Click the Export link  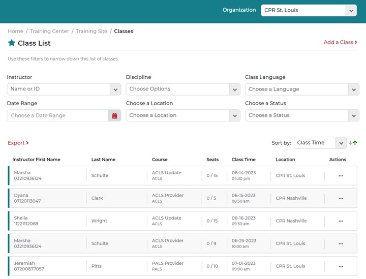click(x=18, y=143)
